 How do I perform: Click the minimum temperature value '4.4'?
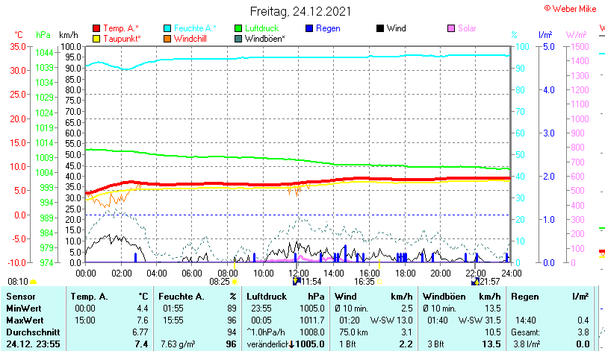pyautogui.click(x=143, y=309)
